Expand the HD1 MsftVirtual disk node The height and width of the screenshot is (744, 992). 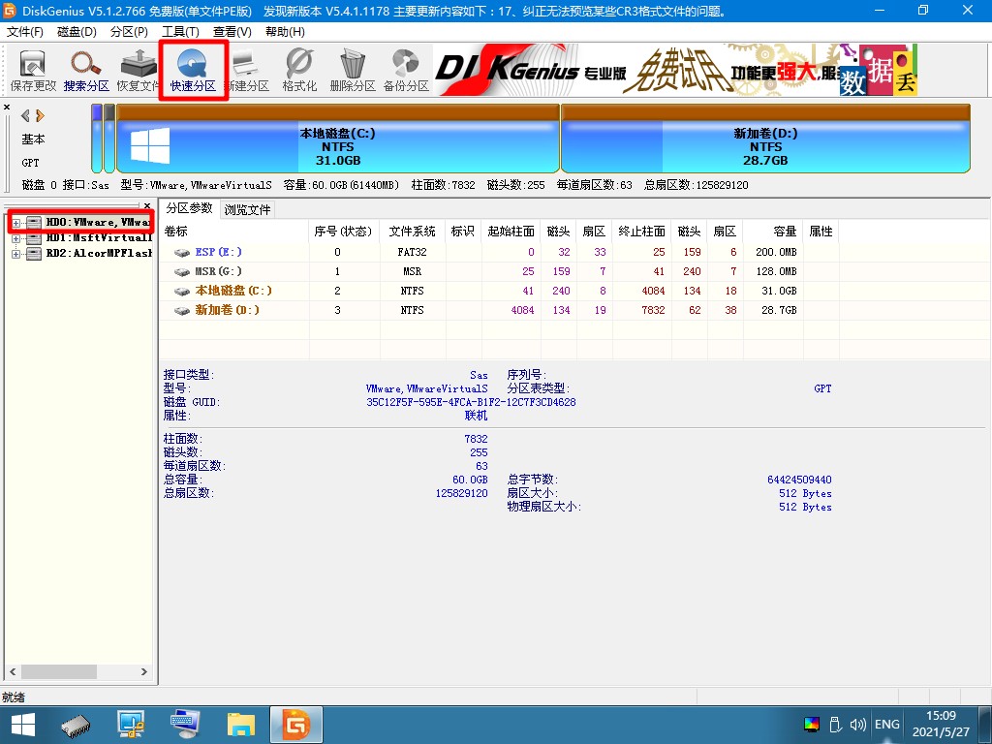click(15, 238)
